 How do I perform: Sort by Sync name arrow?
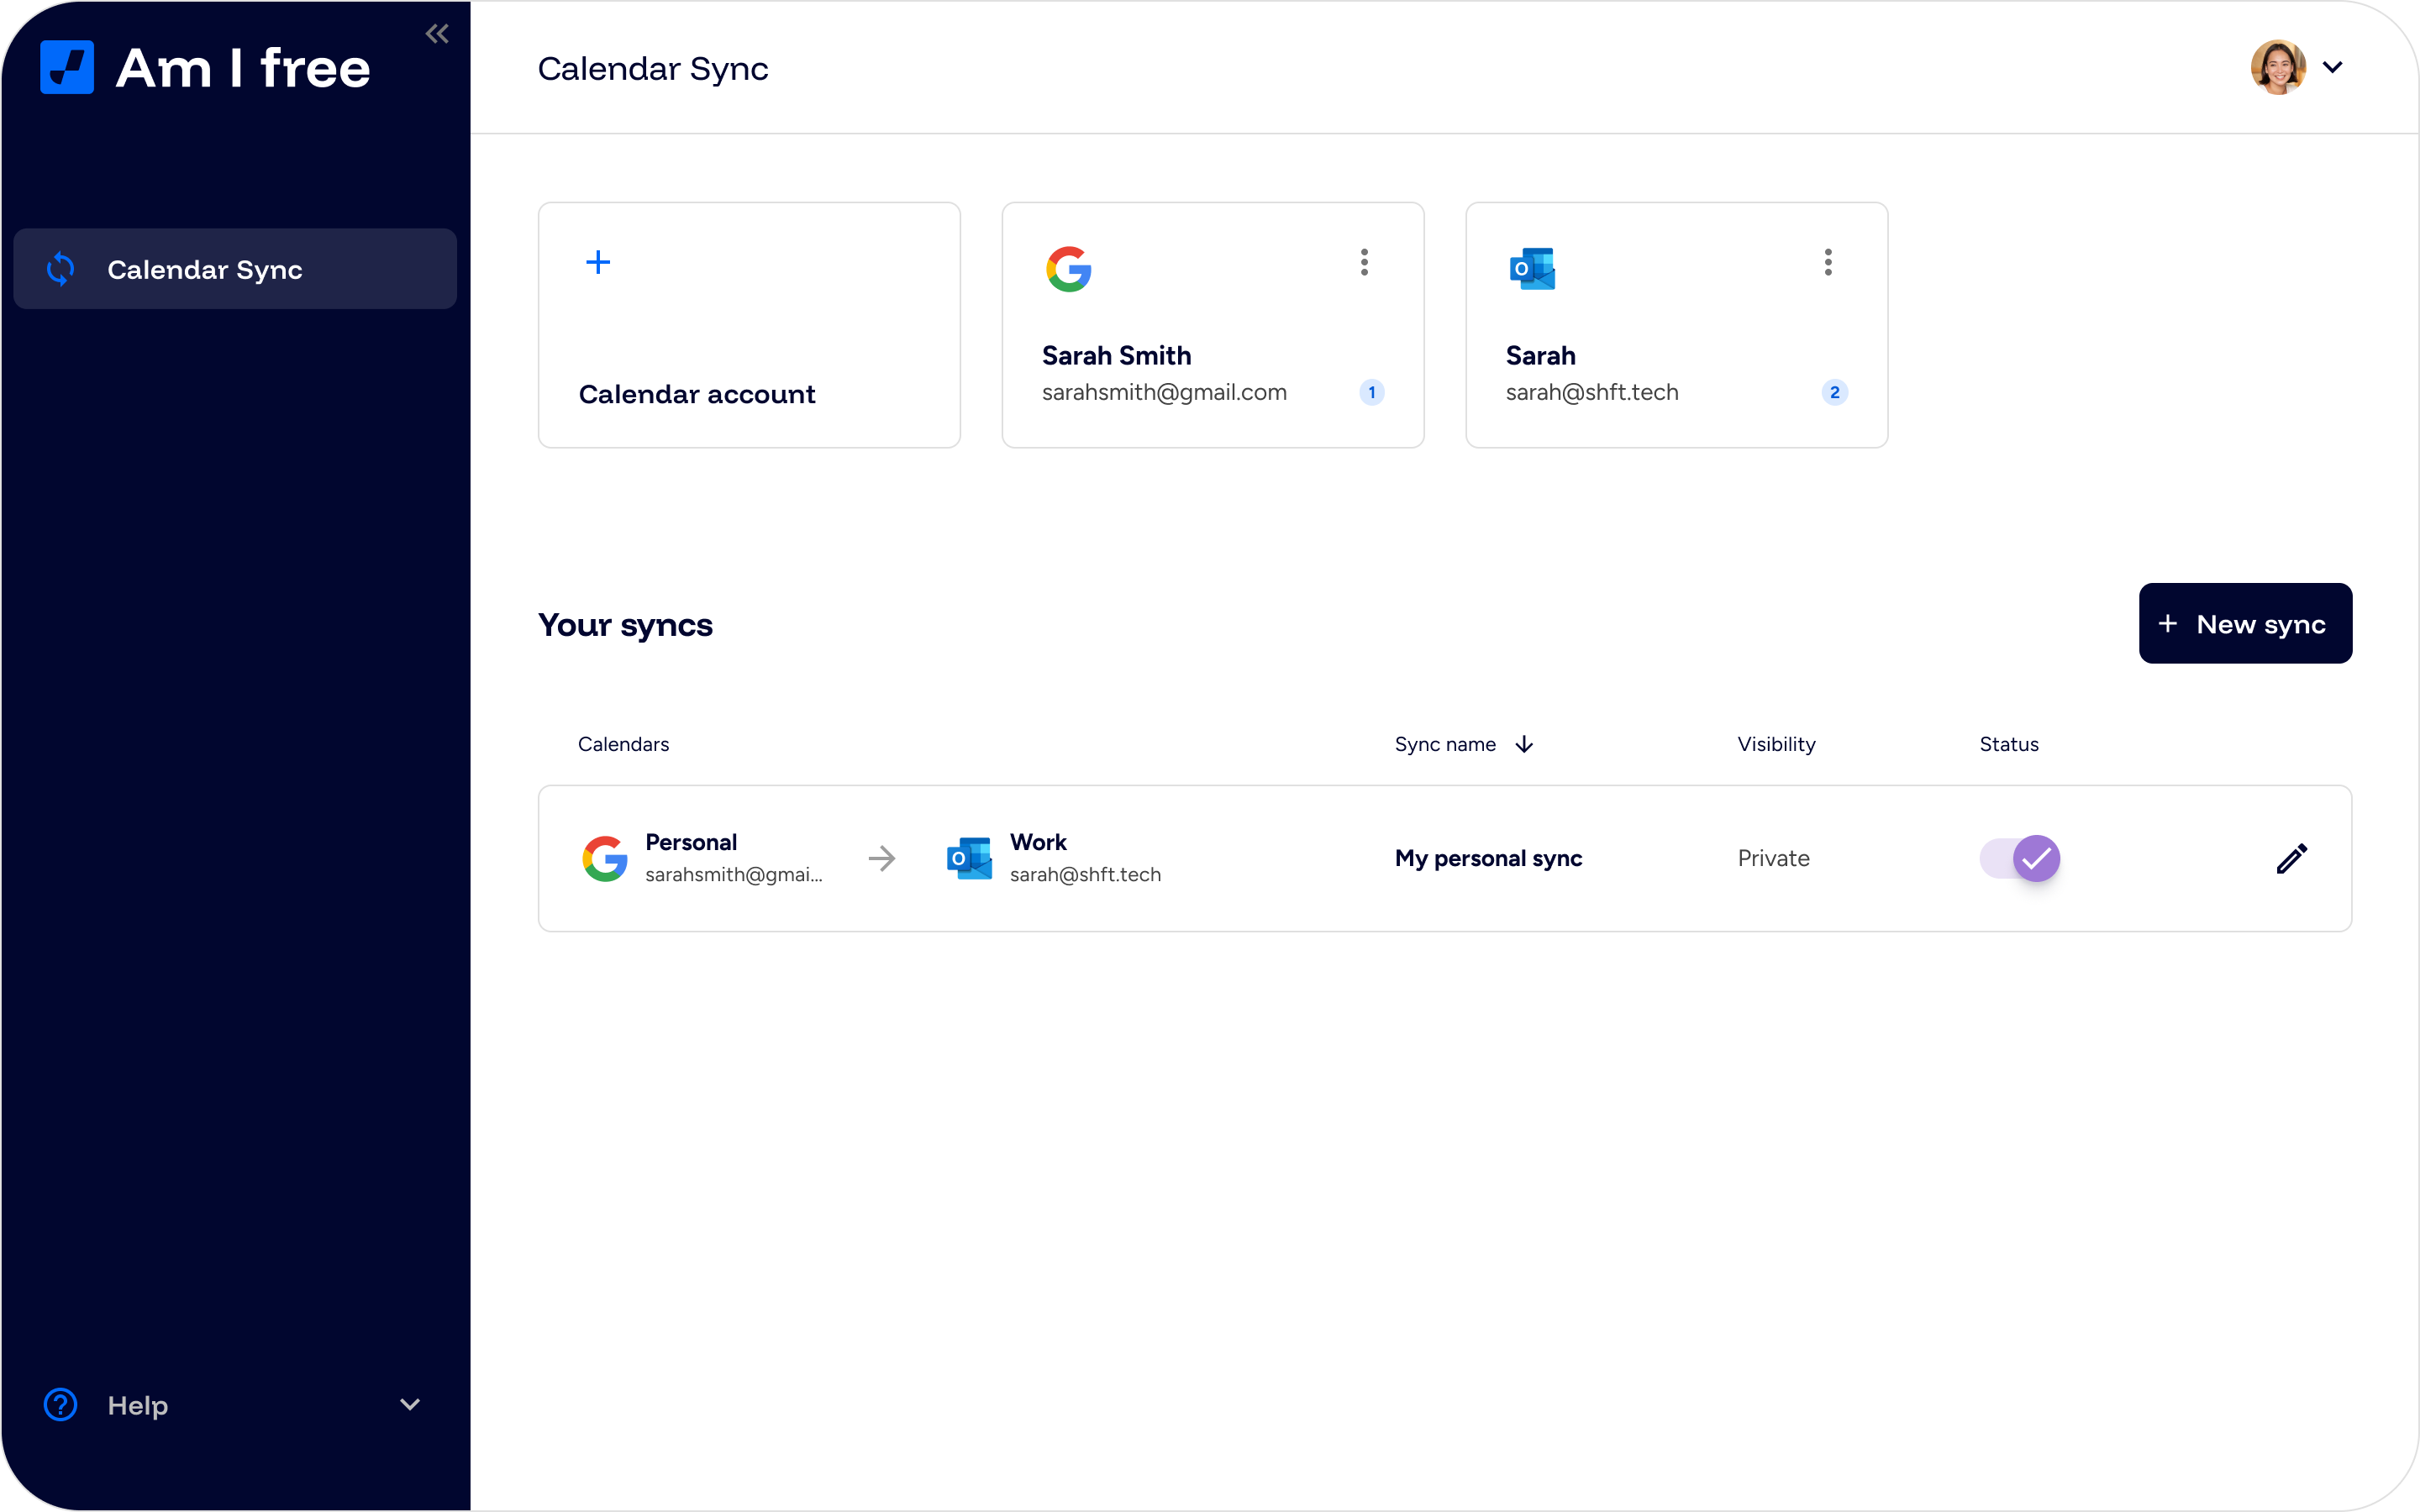1524,744
